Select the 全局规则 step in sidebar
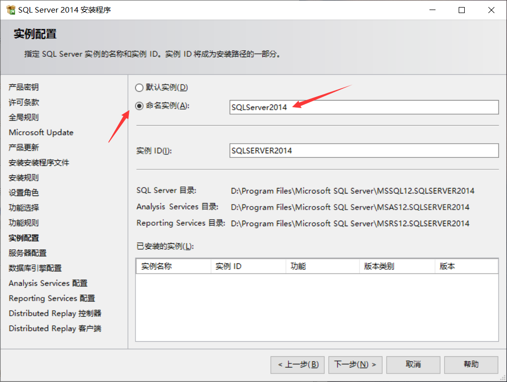507x382 pixels. point(24,117)
